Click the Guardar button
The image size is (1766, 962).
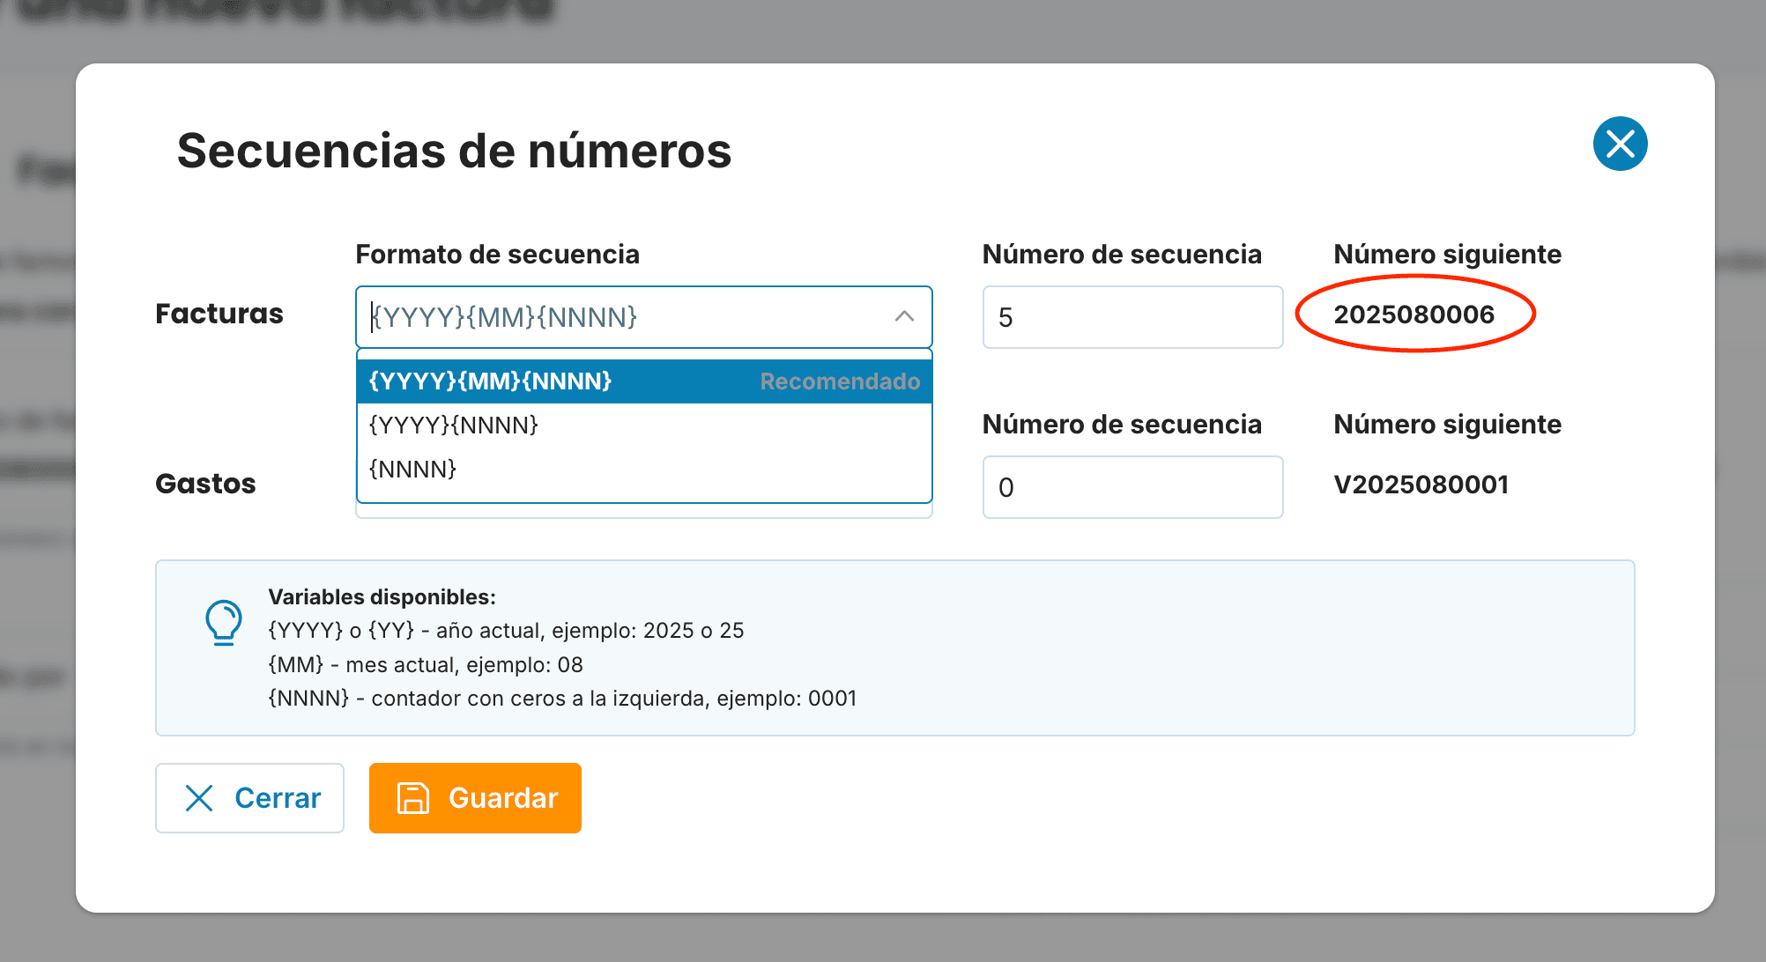click(x=475, y=798)
